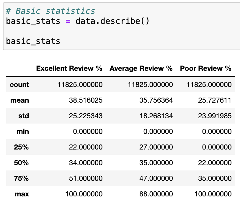Viewport: 240px width, 202px height.
Task: Click the last basic_stats code line
Action: click(33, 41)
